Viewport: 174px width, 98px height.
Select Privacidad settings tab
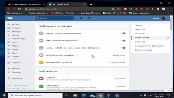pos(140,33)
